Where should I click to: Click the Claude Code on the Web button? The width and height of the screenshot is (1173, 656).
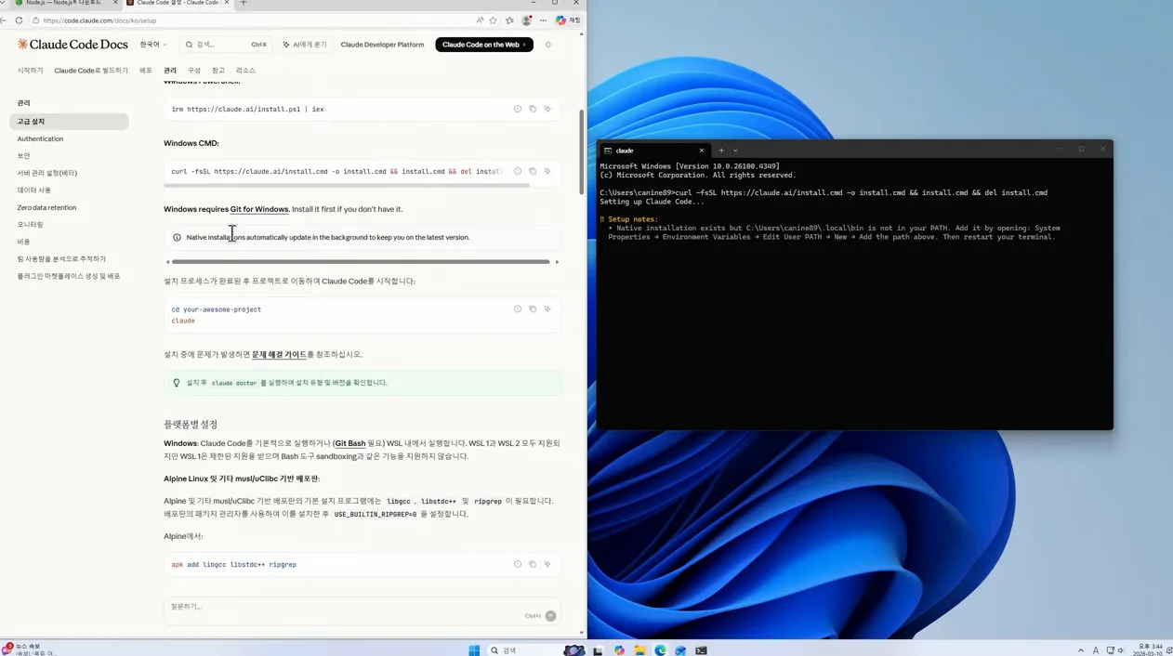coord(484,45)
